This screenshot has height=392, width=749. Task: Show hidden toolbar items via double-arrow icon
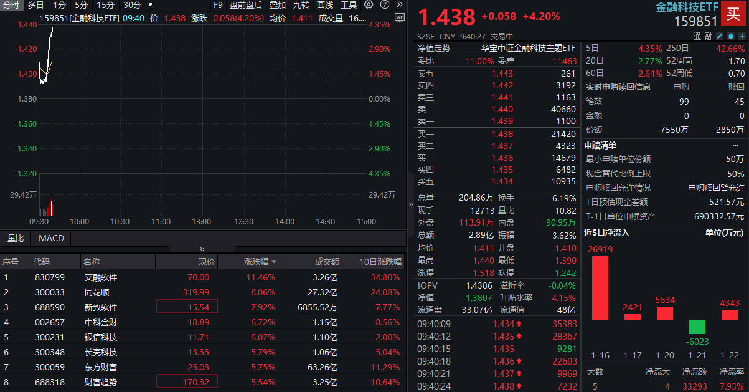(399, 5)
